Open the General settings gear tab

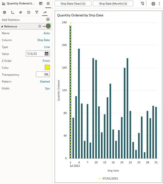(x=4, y=12)
